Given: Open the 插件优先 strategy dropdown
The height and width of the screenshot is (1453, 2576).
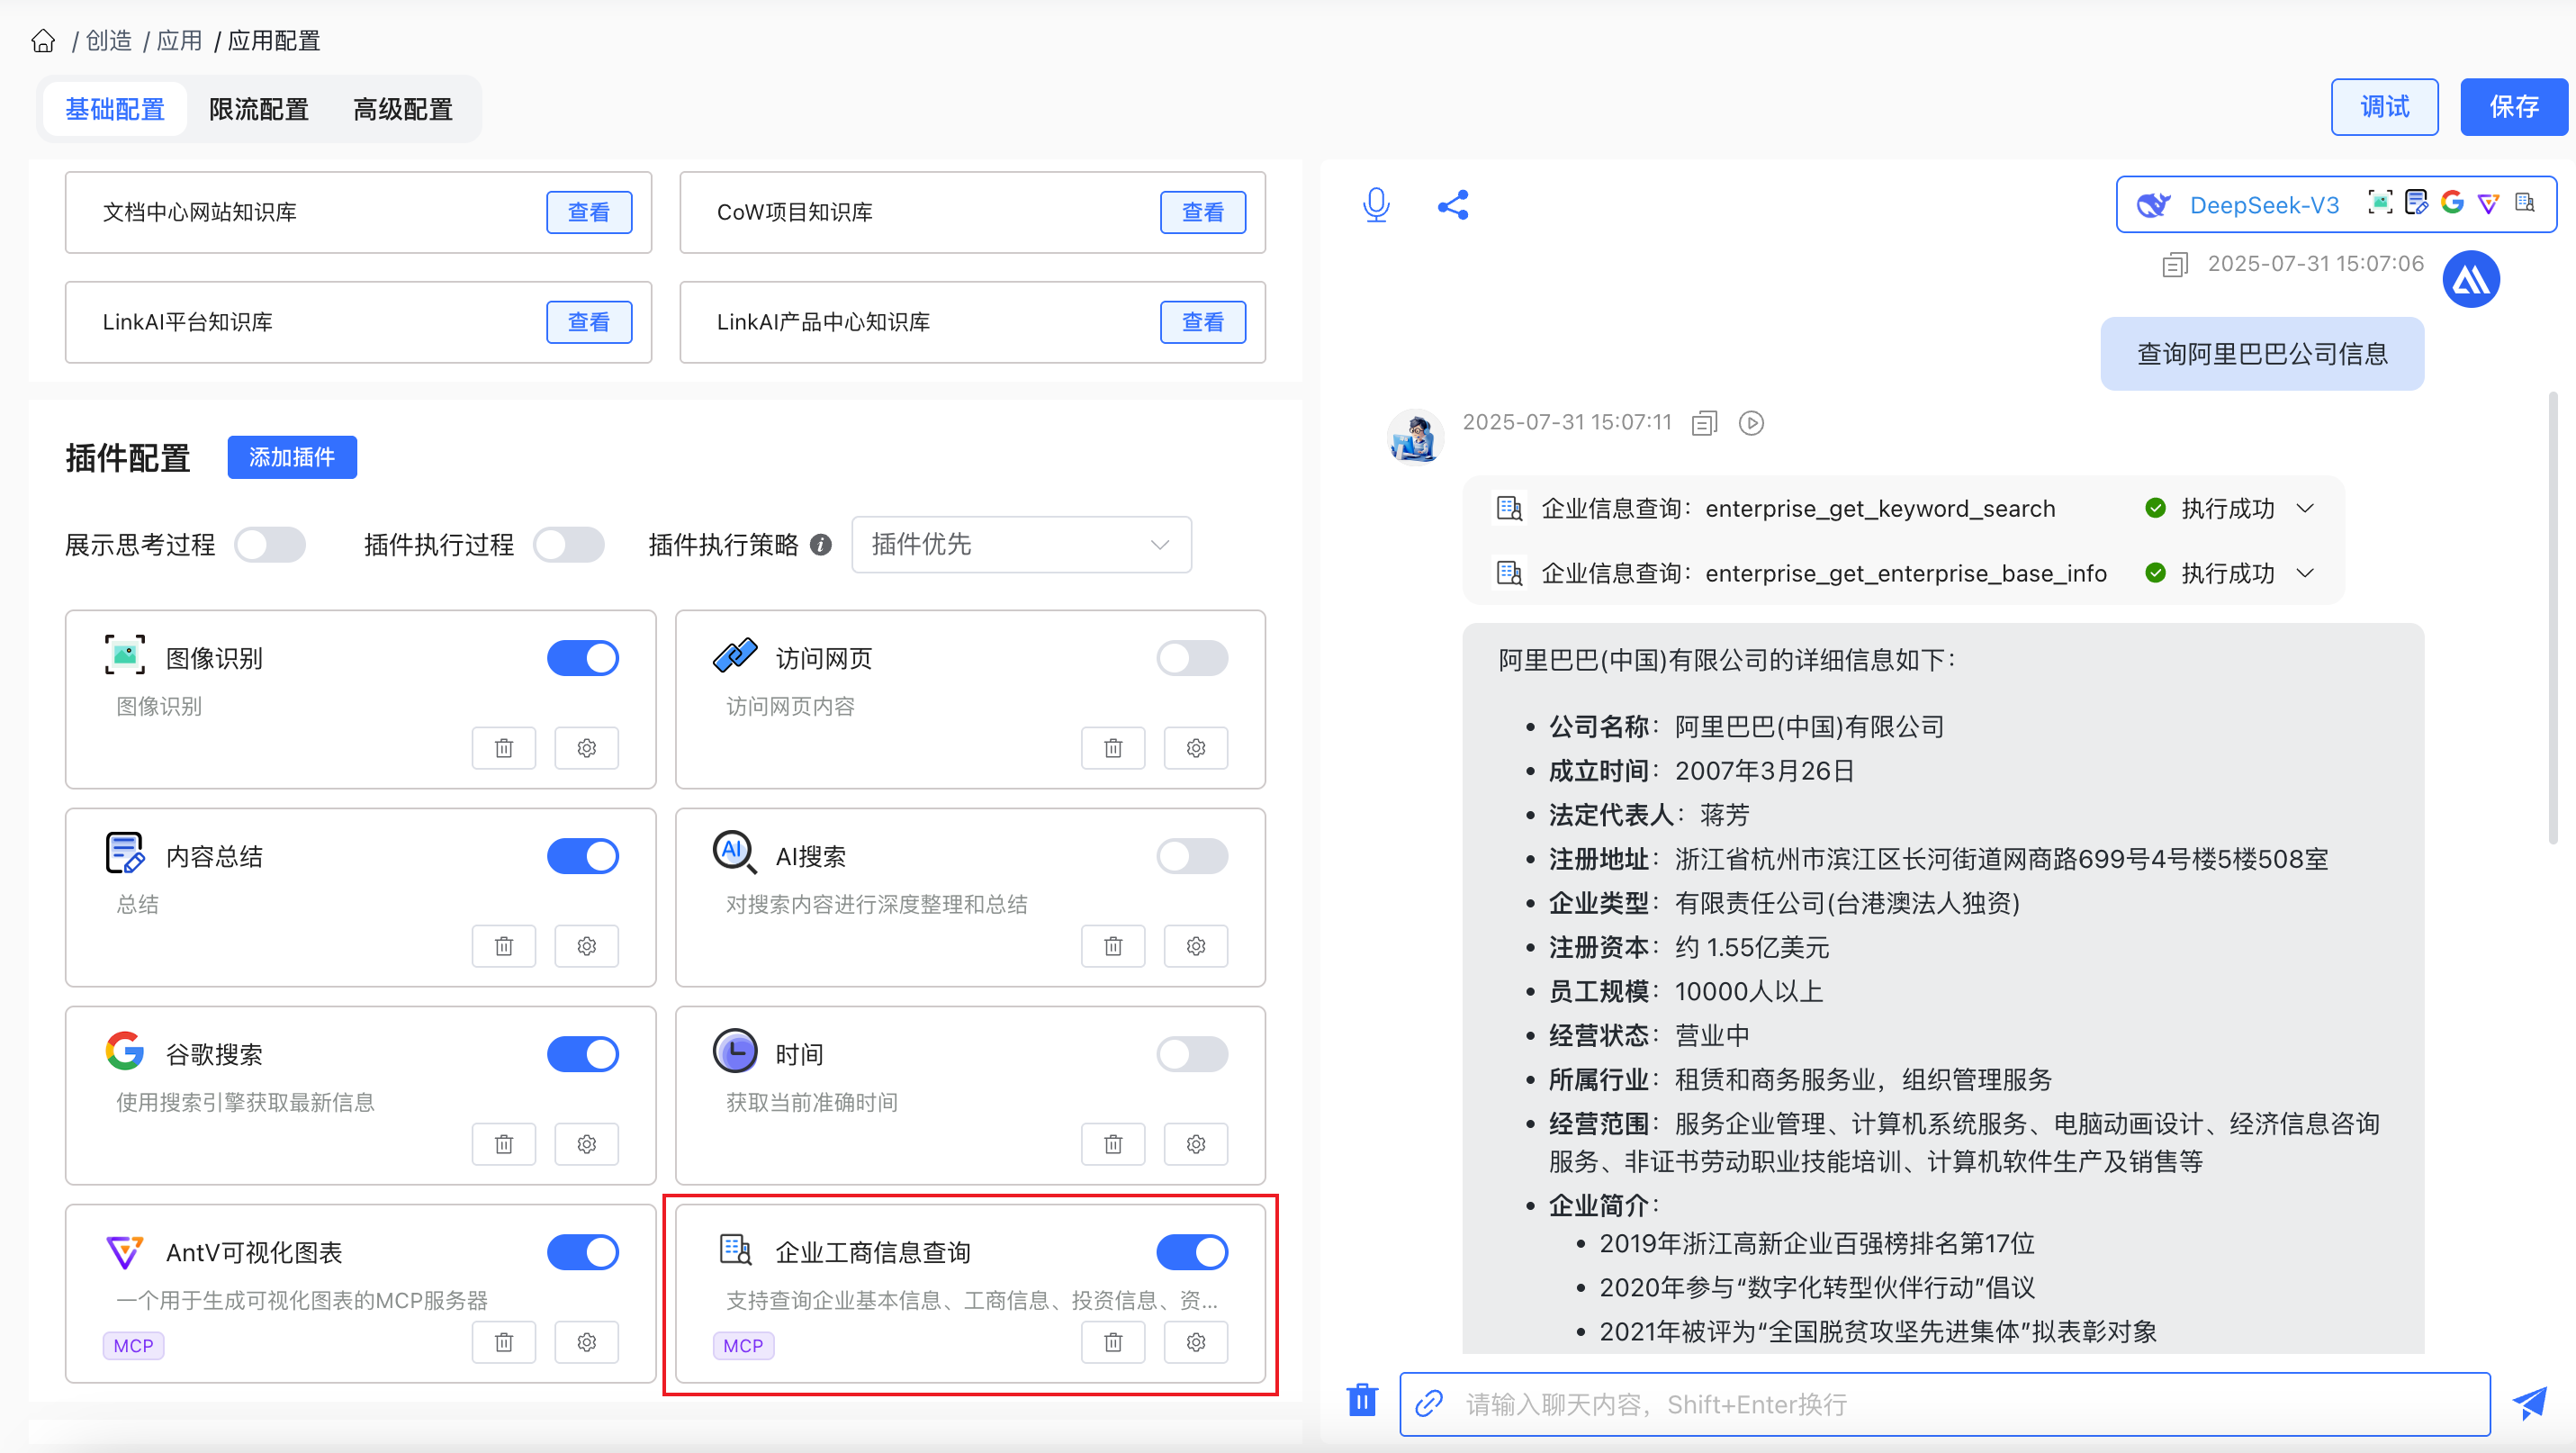Looking at the screenshot, I should tap(1021, 545).
